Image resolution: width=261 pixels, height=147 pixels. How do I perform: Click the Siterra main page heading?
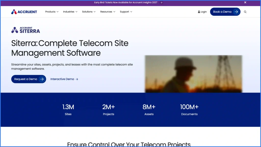tap(70, 48)
